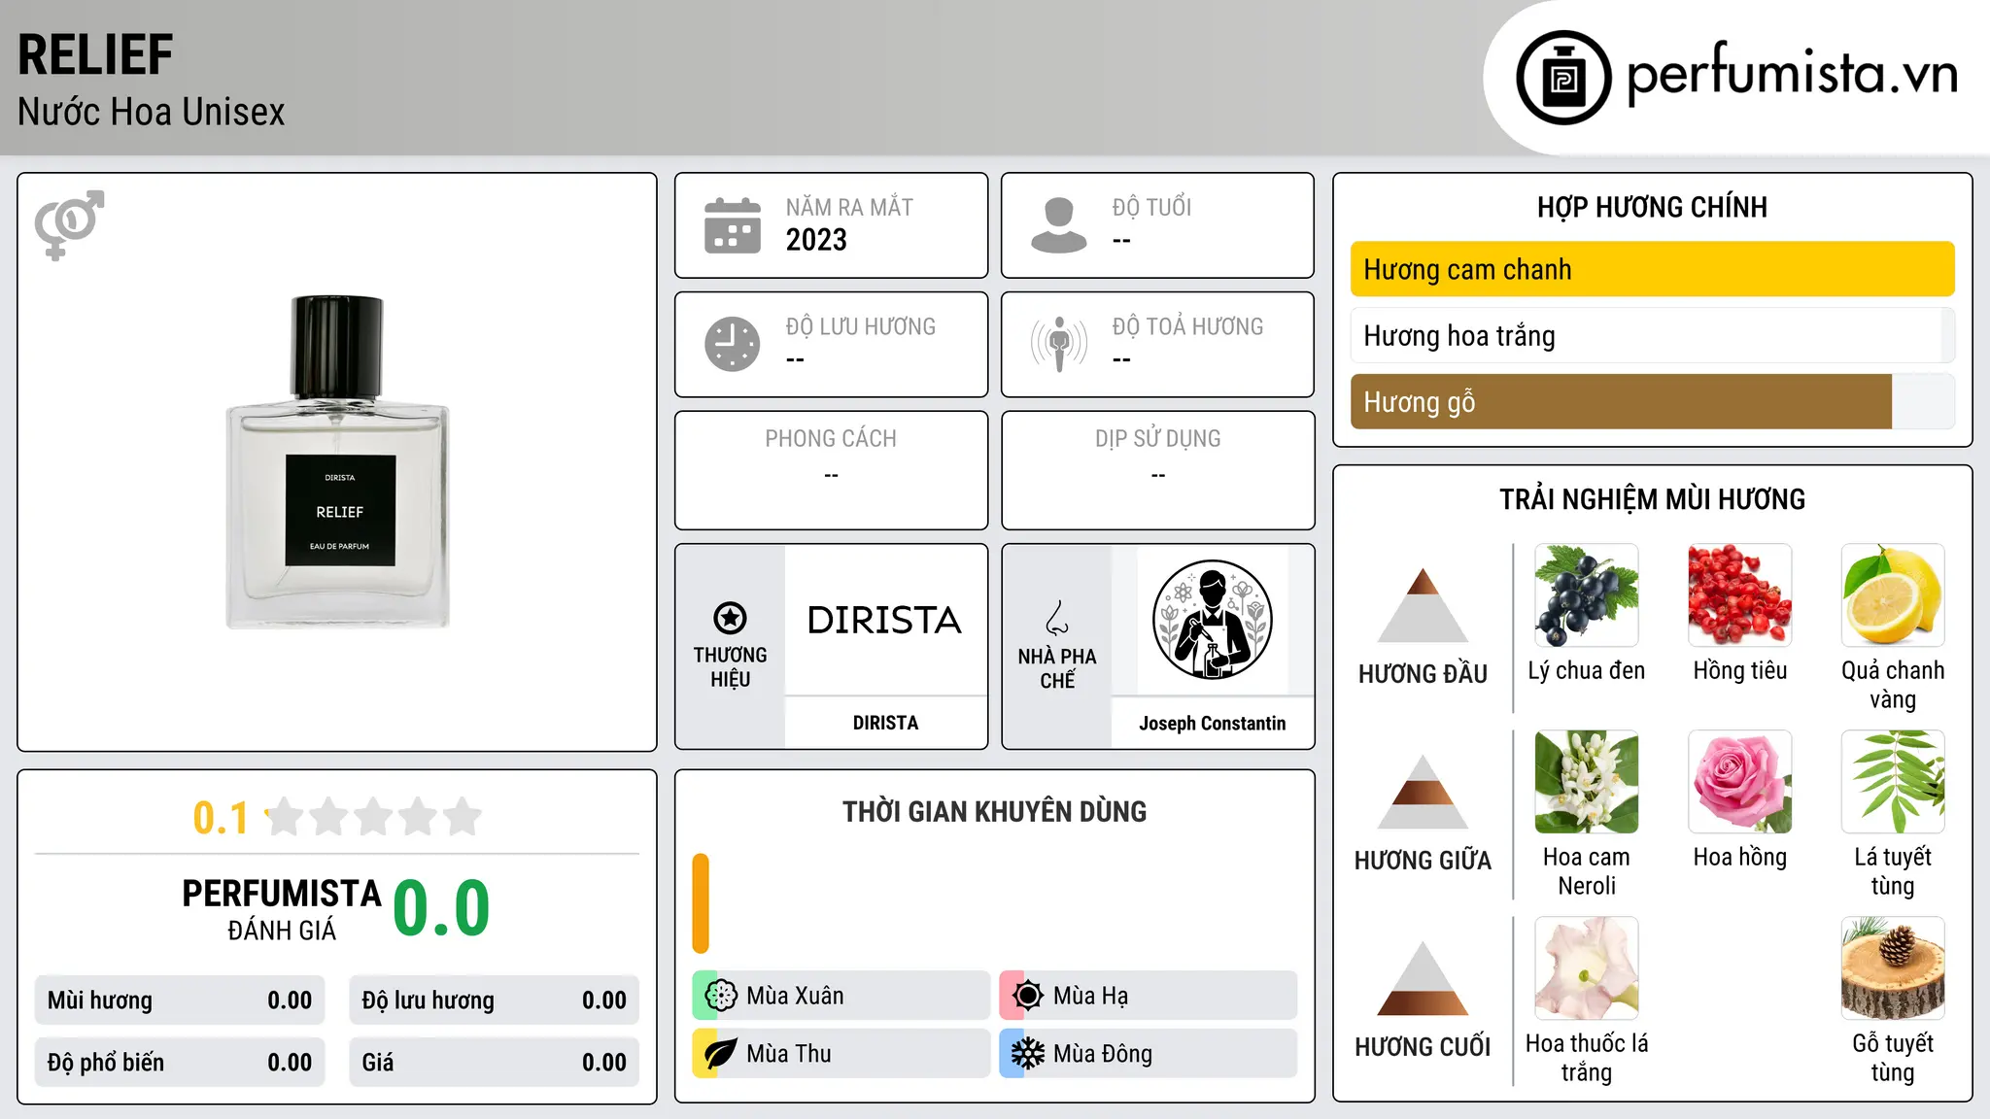Click the Hương đầu pyramid icon

tap(1423, 605)
